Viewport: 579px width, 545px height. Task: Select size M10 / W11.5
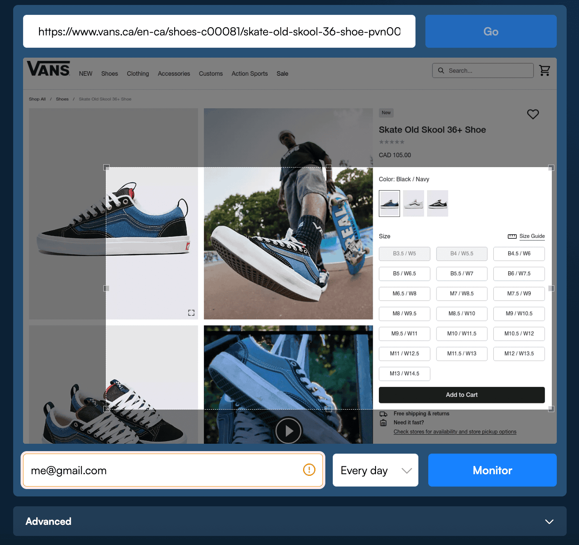462,334
